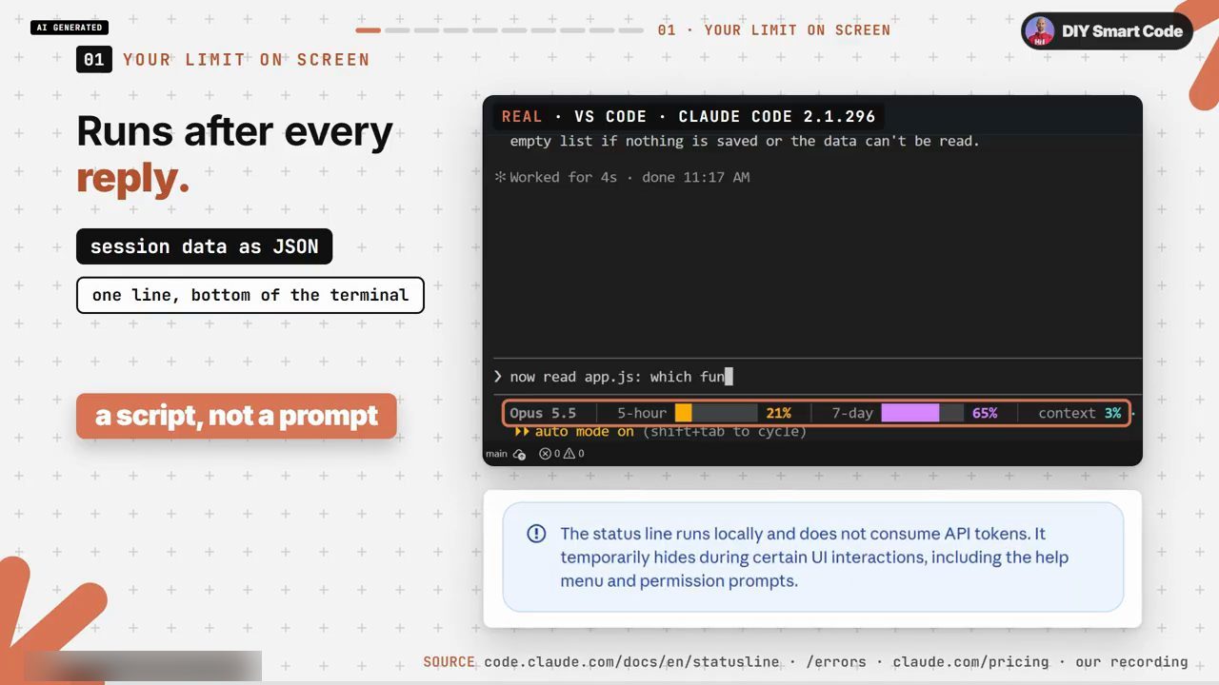Click the '/errors' source link

tap(836, 662)
